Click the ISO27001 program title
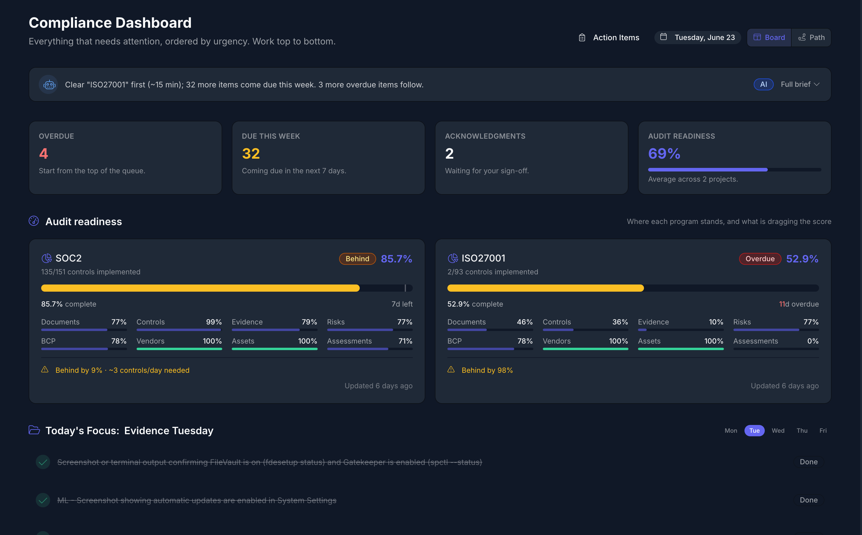Image resolution: width=862 pixels, height=535 pixels. [483, 258]
